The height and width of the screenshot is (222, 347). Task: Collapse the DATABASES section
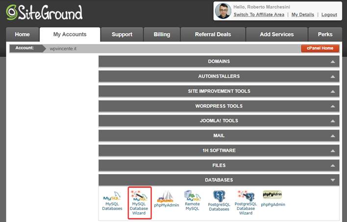(219, 180)
